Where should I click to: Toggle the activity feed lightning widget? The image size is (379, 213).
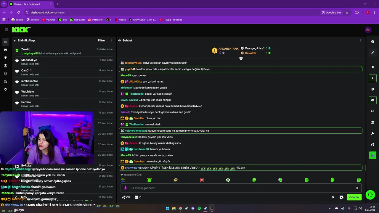pos(372,78)
